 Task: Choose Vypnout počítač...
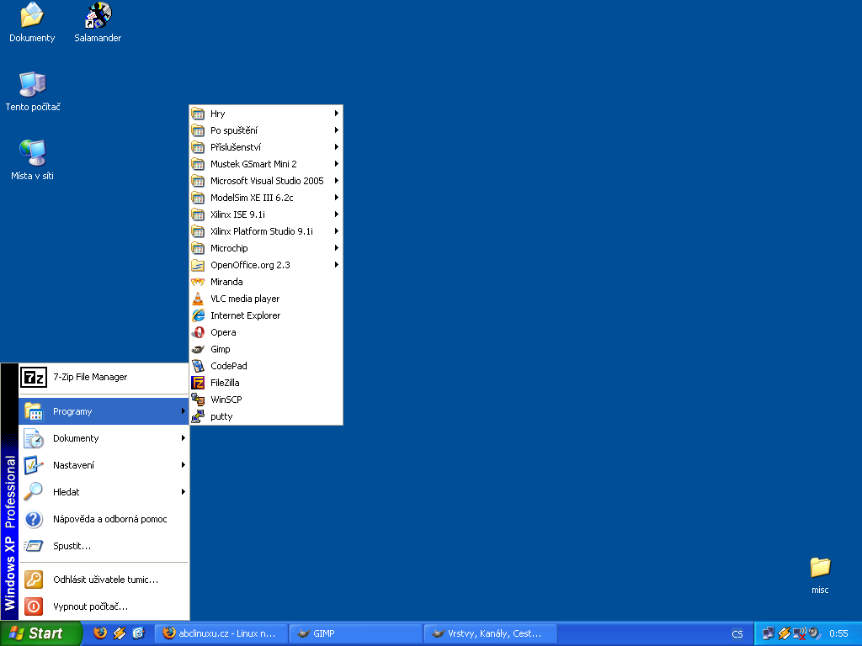pos(104,606)
